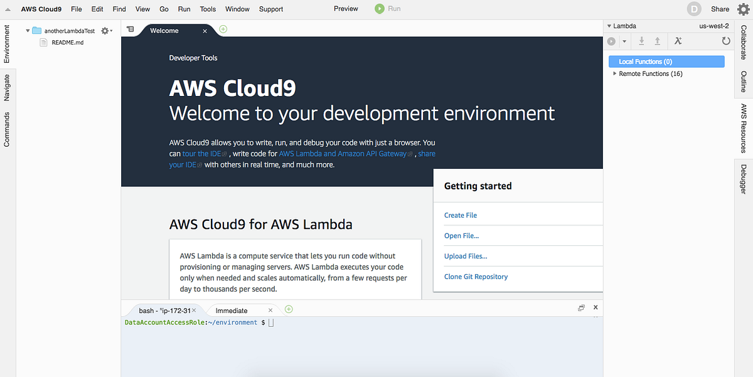This screenshot has height=377, width=753.
Task: Open the run configuration dropdown arrow
Action: click(x=624, y=41)
